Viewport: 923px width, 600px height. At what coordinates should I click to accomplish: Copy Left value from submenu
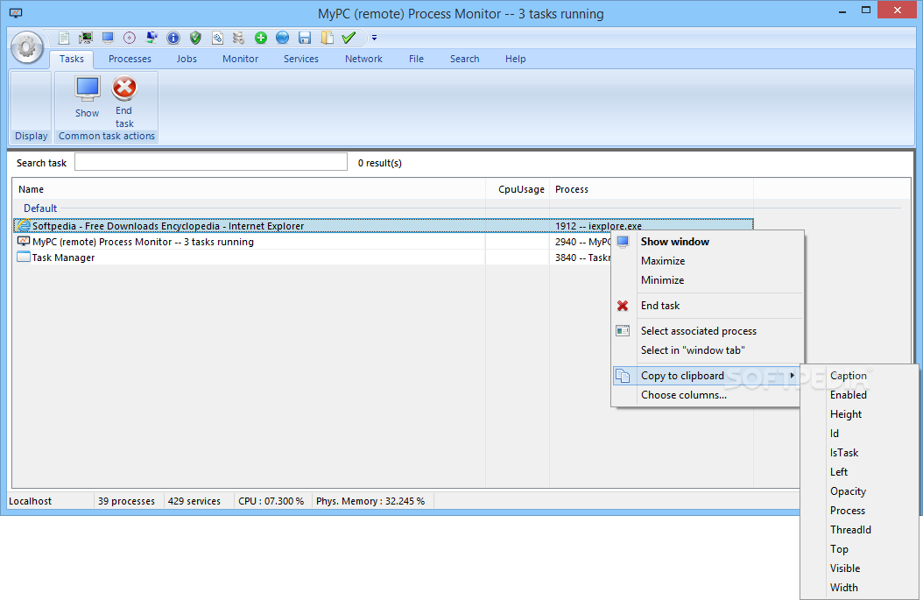pyautogui.click(x=859, y=472)
